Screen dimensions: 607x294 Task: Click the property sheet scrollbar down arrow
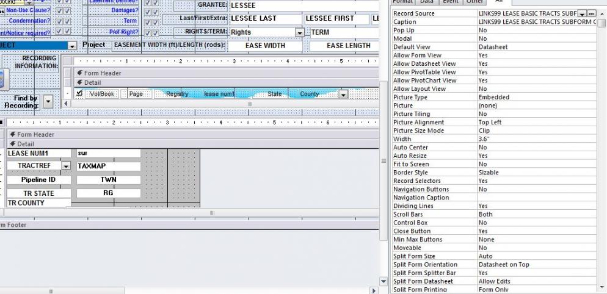point(601,287)
